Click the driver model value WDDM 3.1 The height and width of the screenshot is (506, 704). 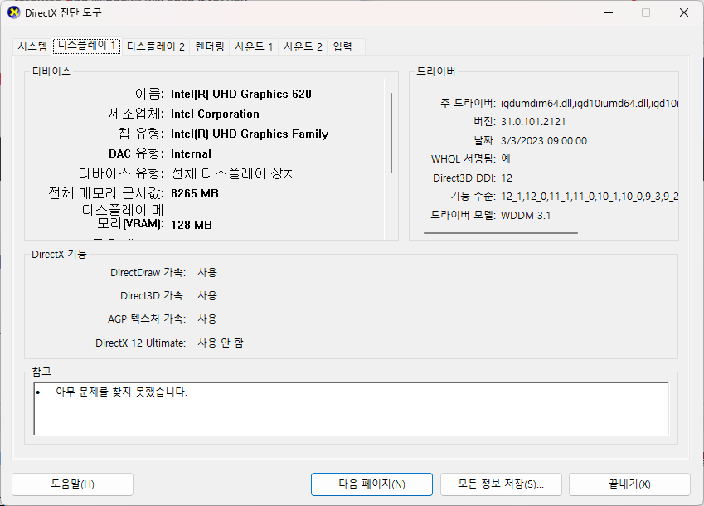[526, 215]
